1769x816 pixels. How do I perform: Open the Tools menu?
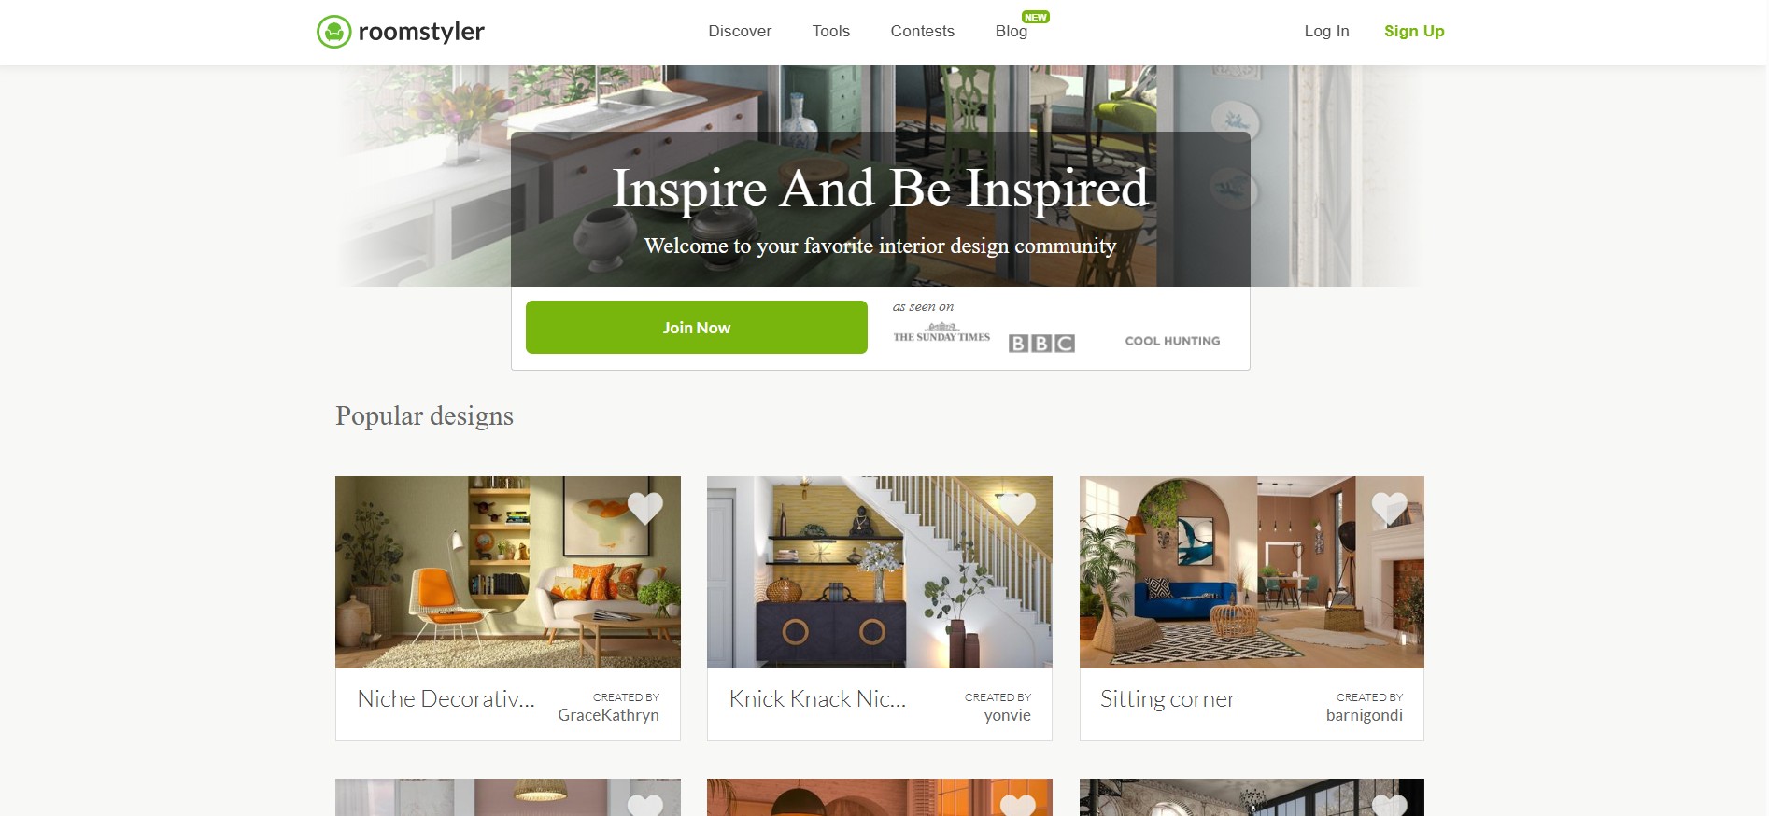tap(831, 31)
